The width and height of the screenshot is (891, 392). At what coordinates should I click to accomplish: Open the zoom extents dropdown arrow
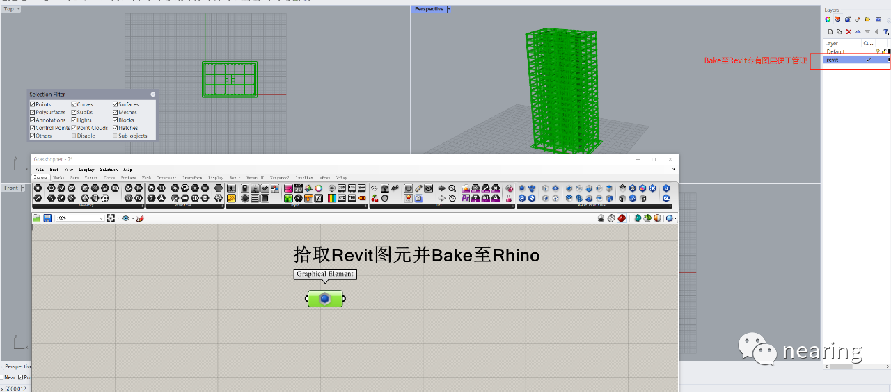tap(117, 218)
